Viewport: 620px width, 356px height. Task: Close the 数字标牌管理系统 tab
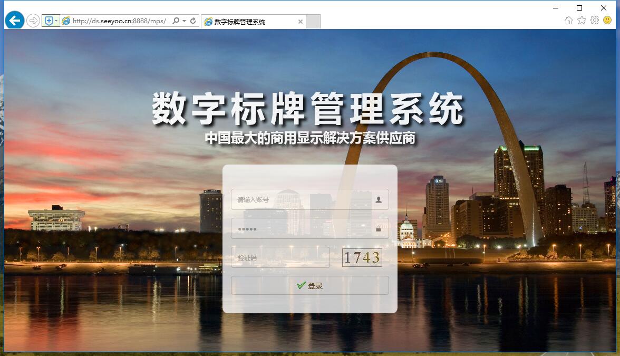[x=301, y=22]
